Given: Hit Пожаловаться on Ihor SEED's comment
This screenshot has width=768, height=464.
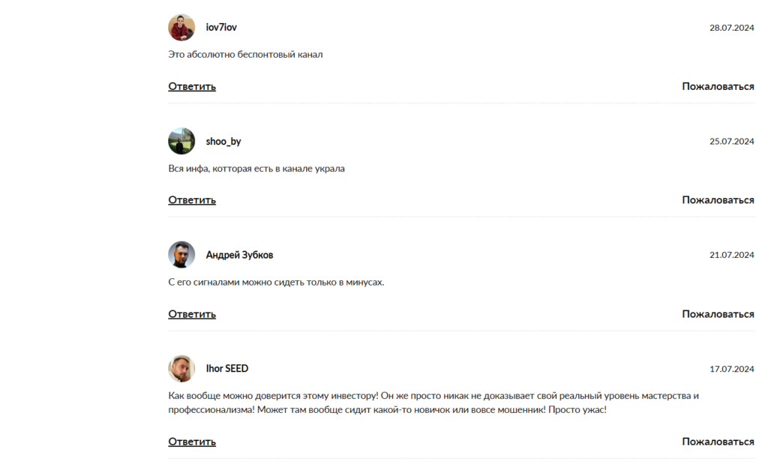Looking at the screenshot, I should (x=718, y=442).
